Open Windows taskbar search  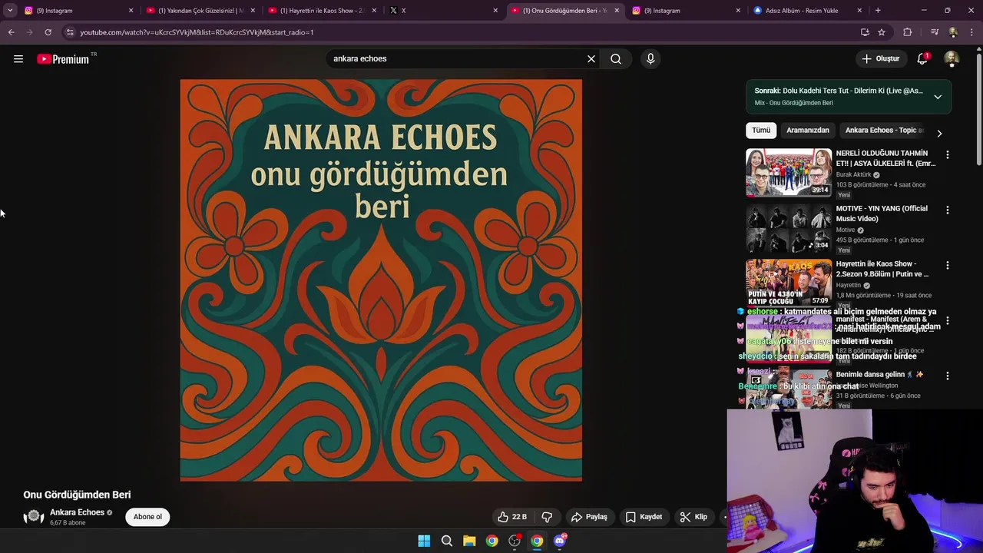coord(446,541)
